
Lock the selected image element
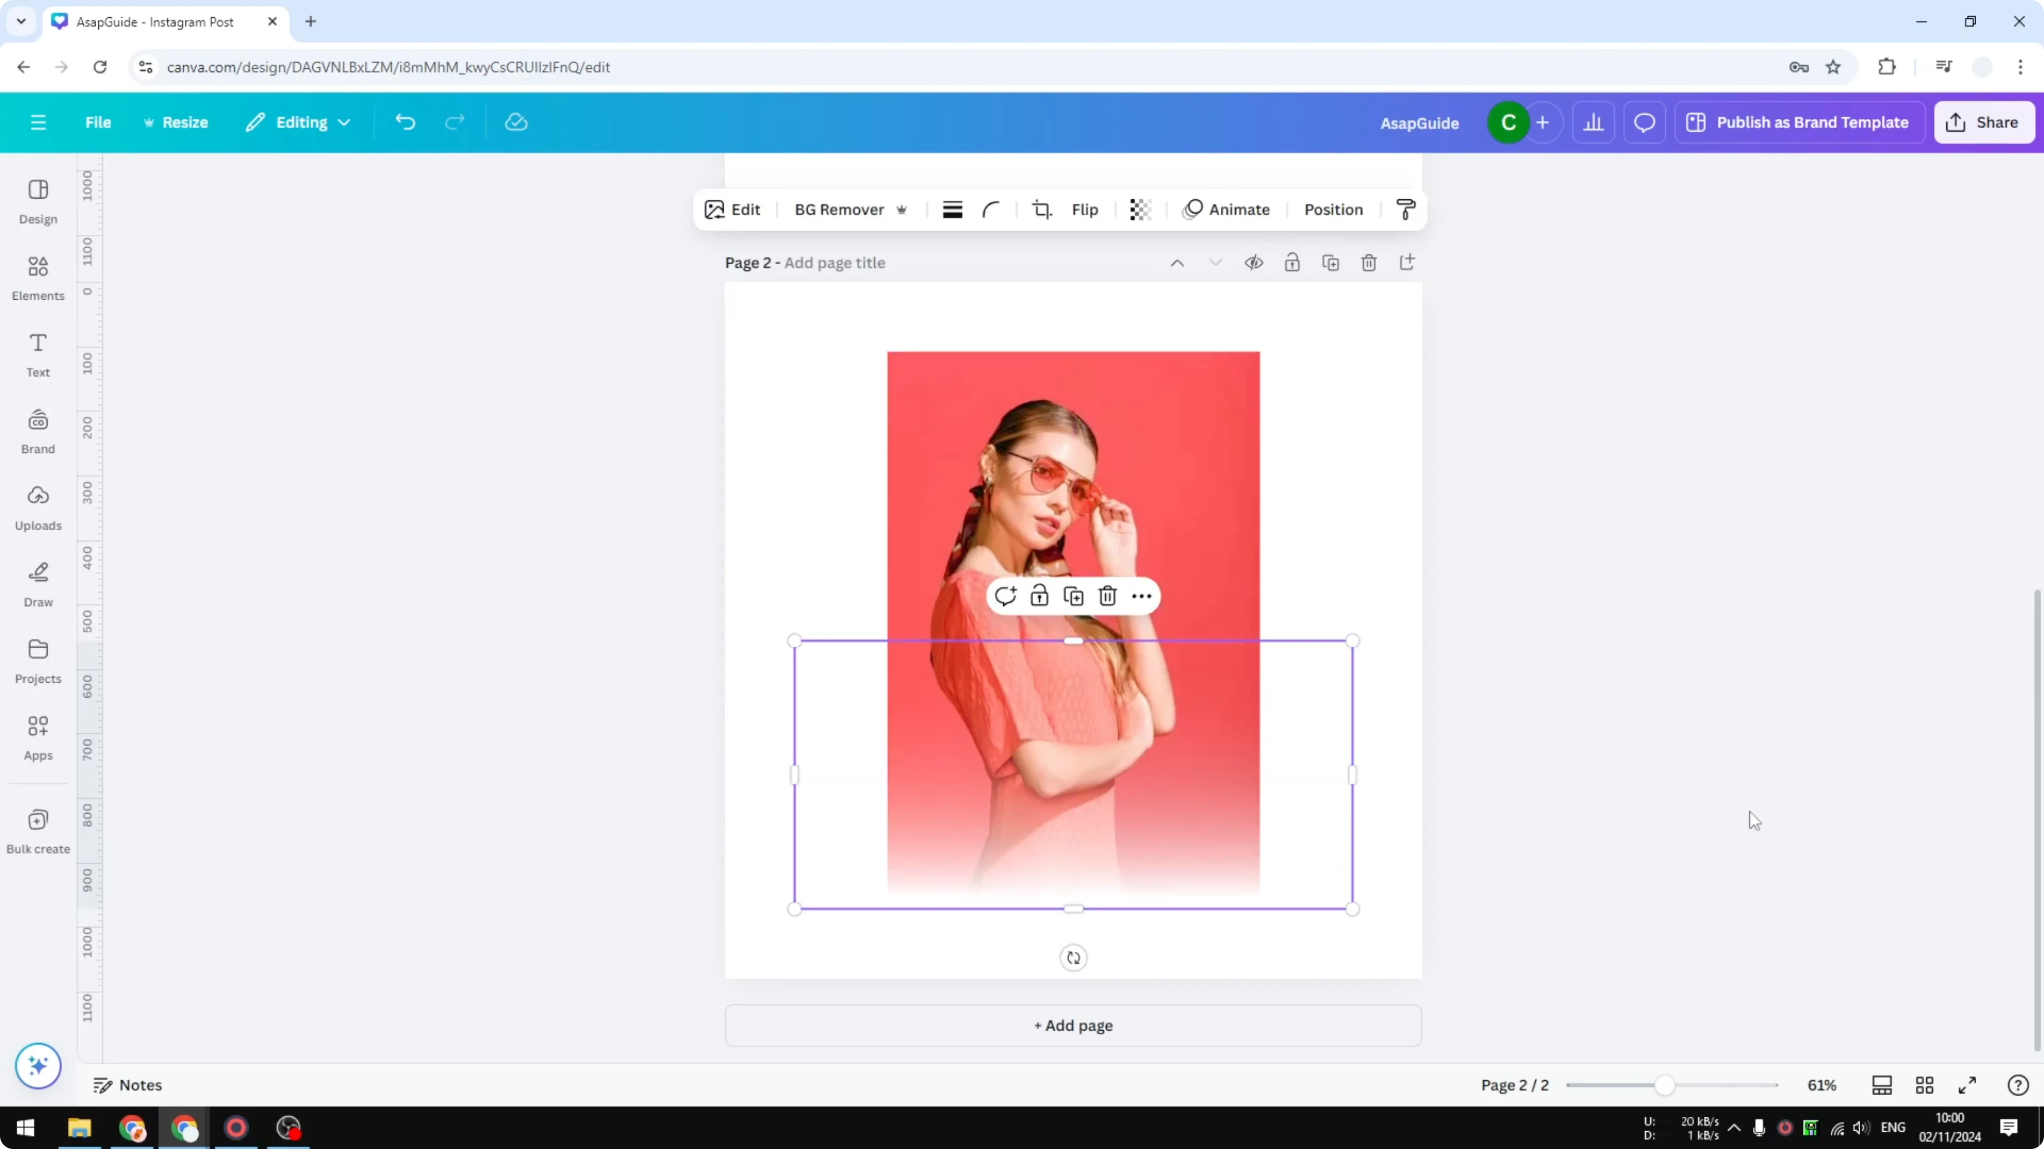[1039, 594]
